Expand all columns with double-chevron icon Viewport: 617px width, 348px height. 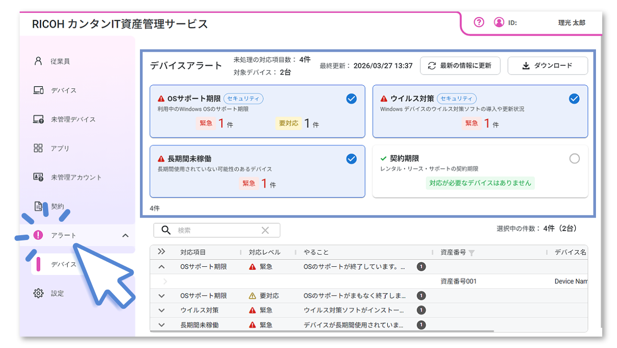pyautogui.click(x=161, y=252)
